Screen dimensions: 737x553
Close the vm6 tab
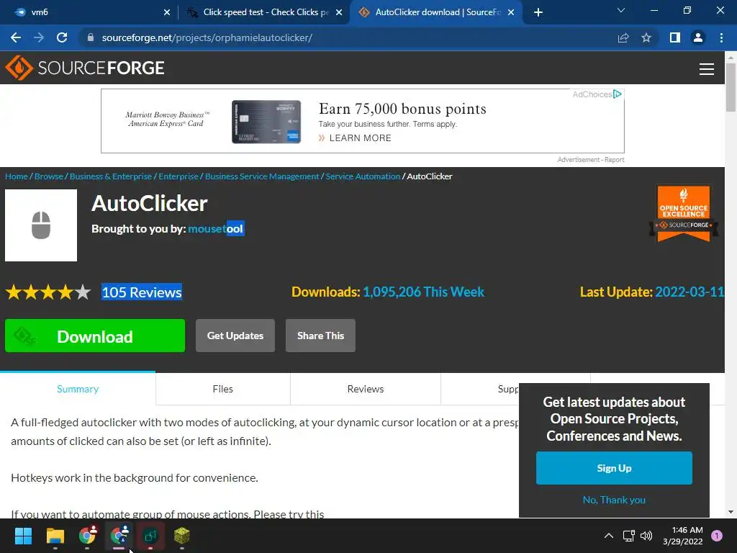click(167, 12)
